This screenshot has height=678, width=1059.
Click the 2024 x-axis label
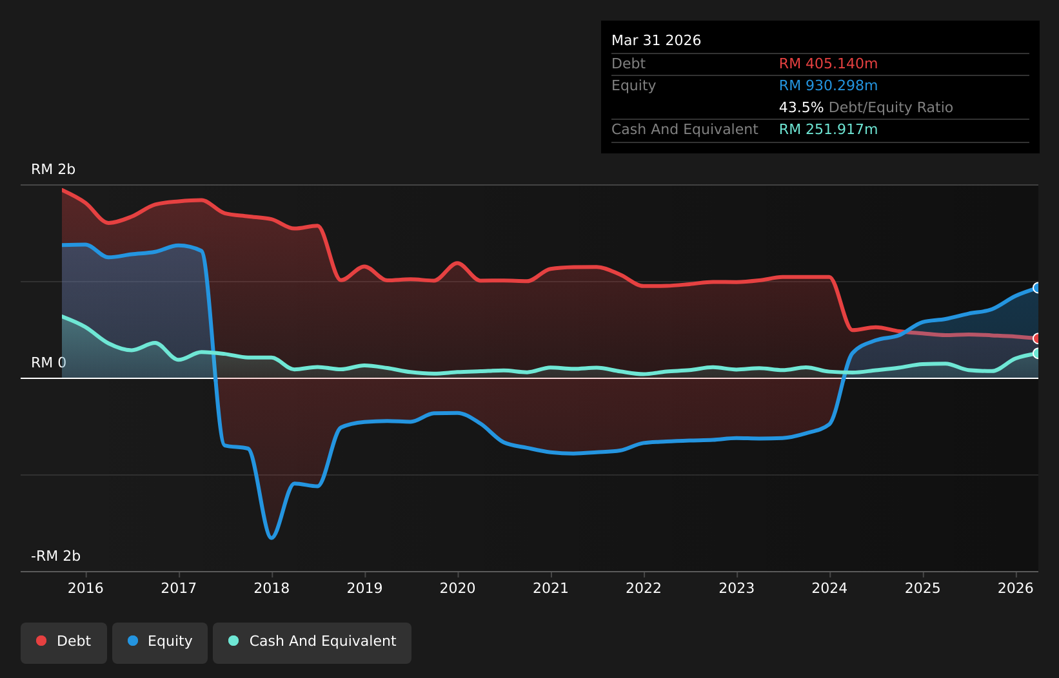(x=829, y=588)
